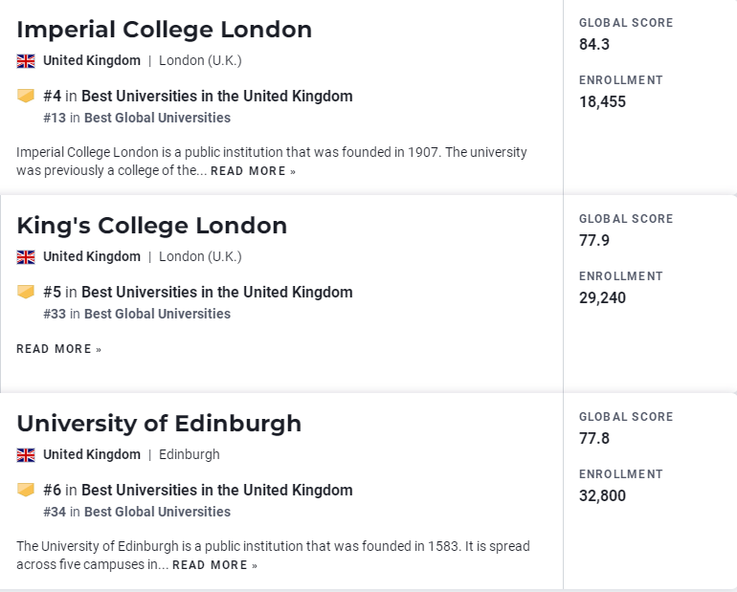
Task: Open Best Global Universities link at #33
Action: pos(157,314)
